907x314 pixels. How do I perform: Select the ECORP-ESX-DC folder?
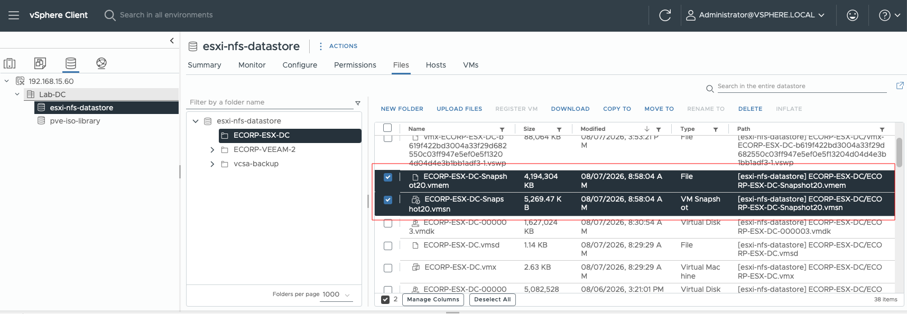[290, 136]
